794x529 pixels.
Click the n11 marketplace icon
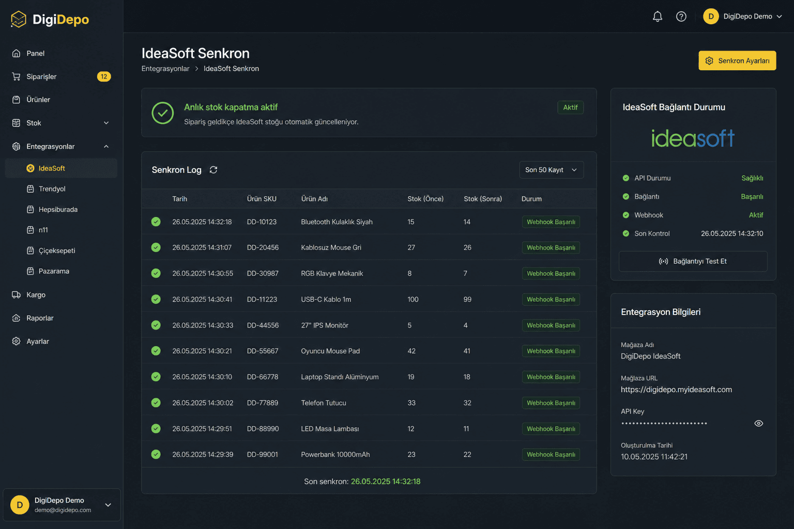(30, 230)
